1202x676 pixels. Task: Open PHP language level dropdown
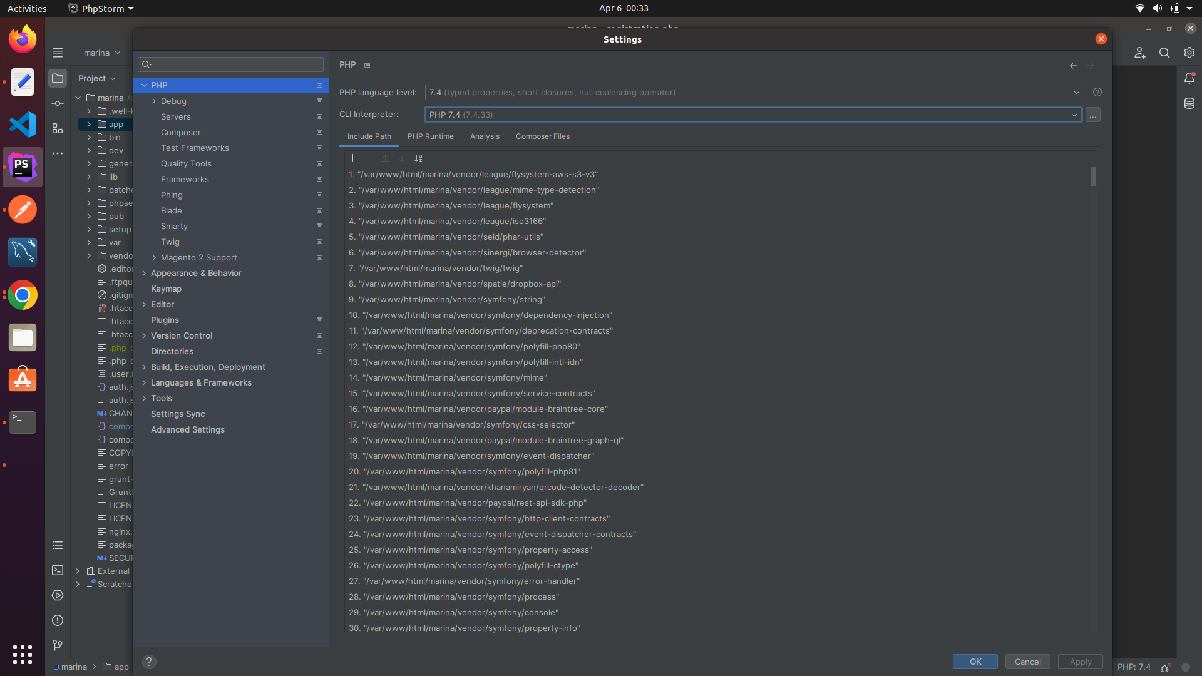(754, 93)
